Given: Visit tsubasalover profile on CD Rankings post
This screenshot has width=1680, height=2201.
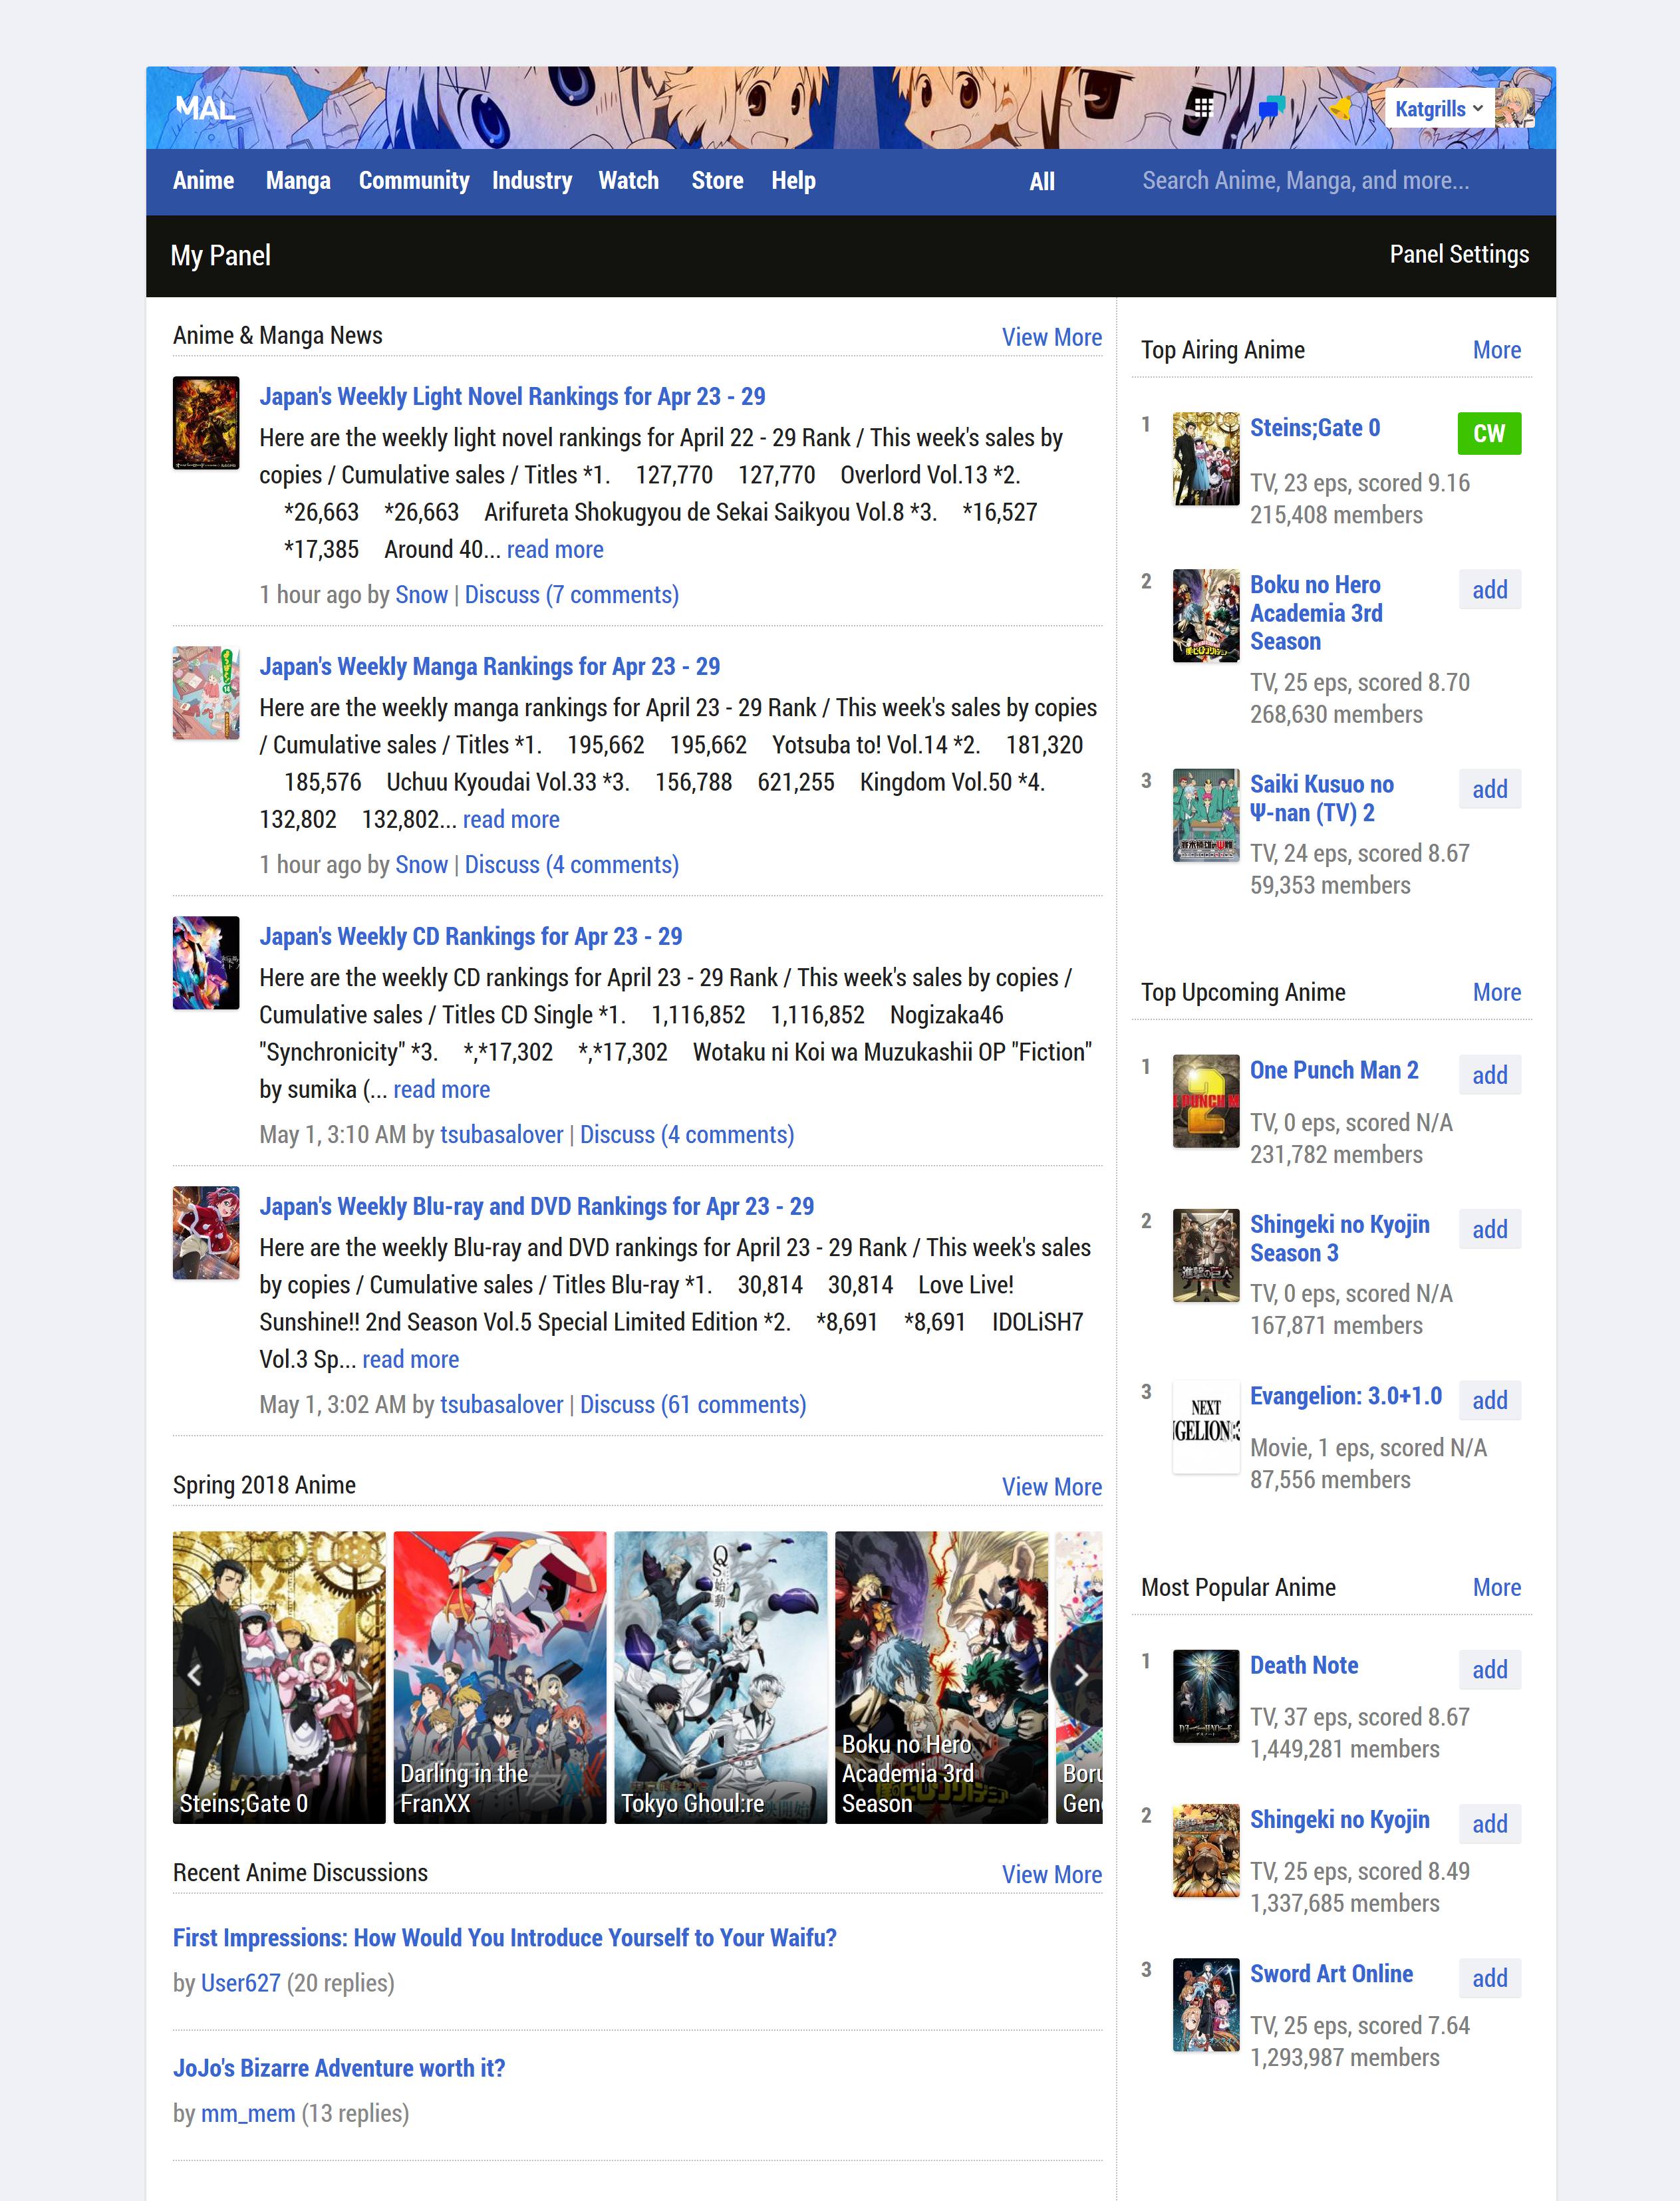Looking at the screenshot, I should tap(502, 1134).
